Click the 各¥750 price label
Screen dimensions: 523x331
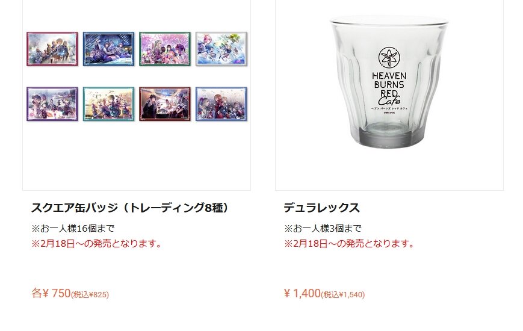tap(51, 293)
